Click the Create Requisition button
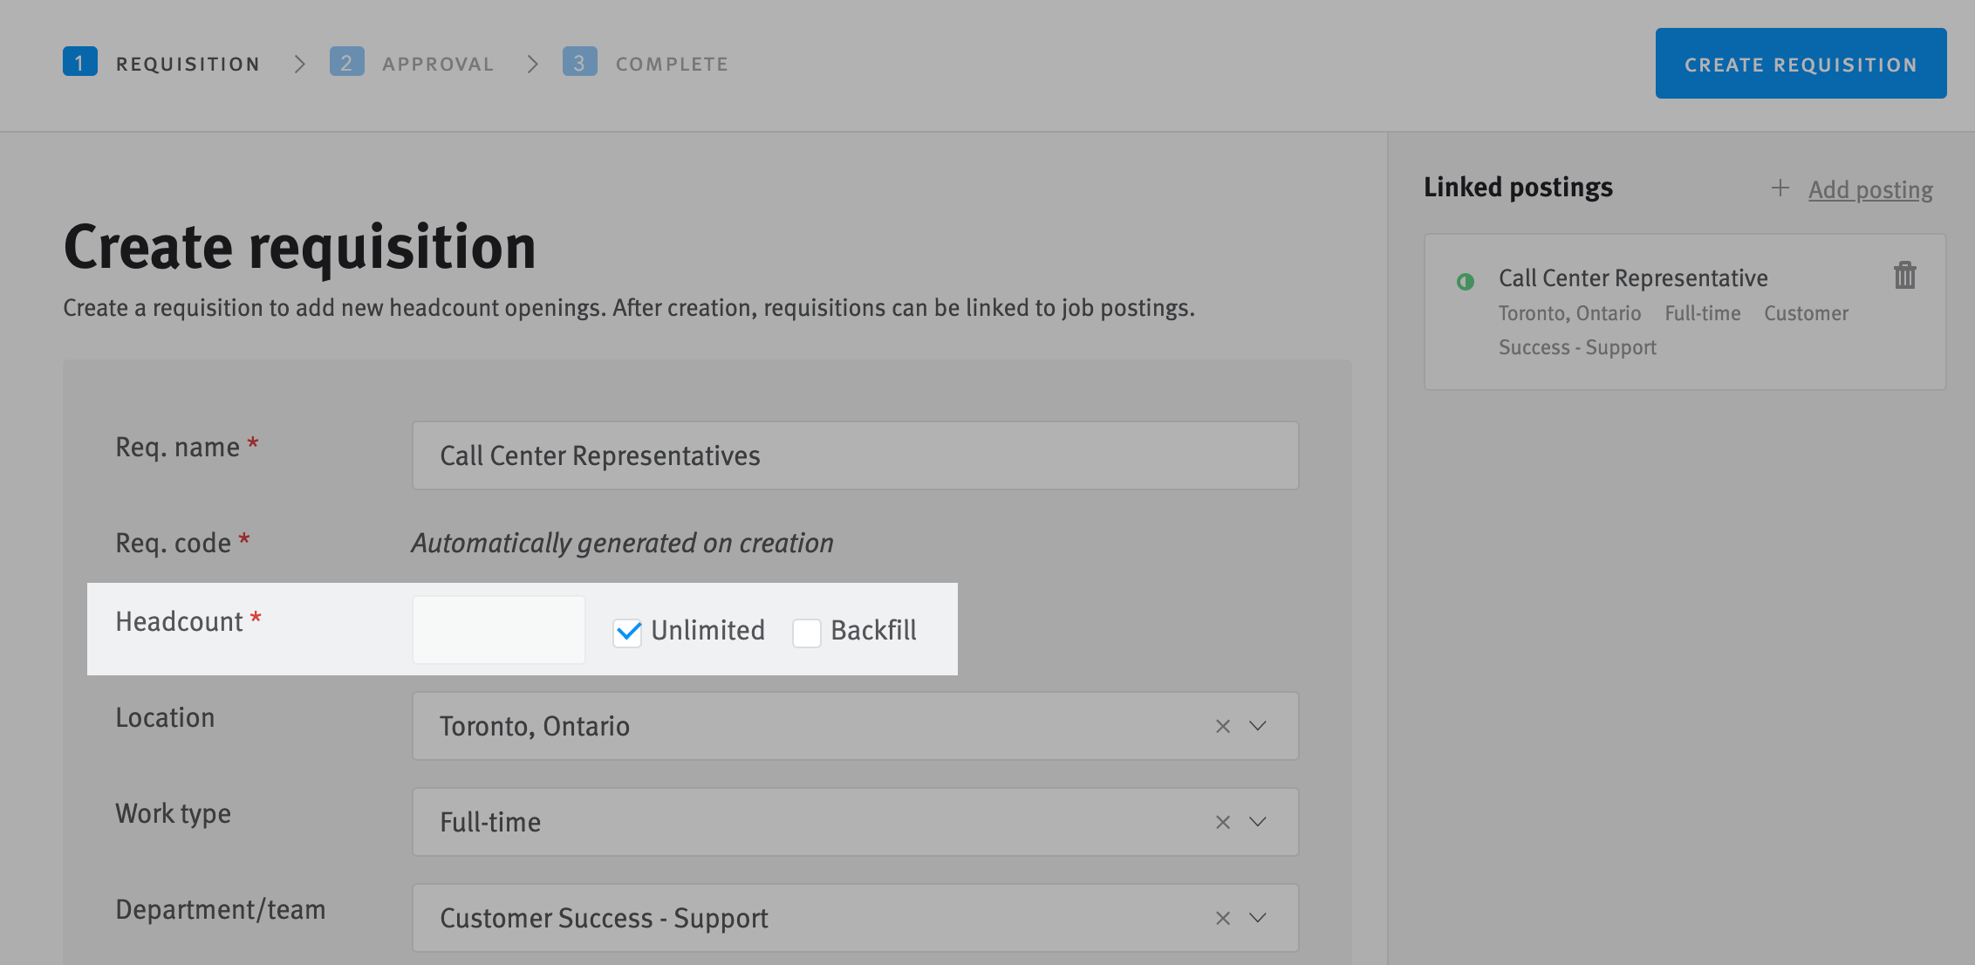This screenshot has width=1975, height=965. click(x=1800, y=63)
